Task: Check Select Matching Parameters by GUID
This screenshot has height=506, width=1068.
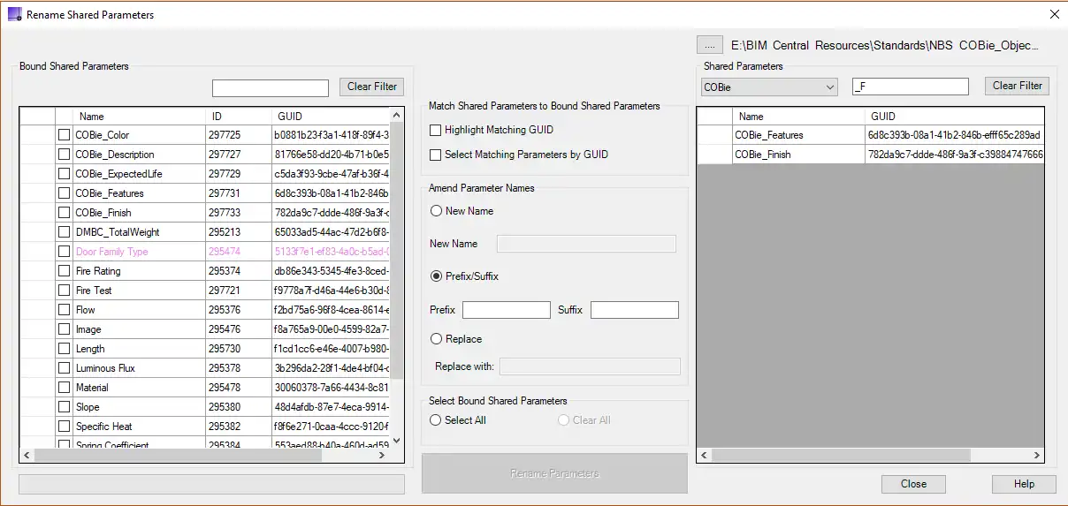Action: pos(435,155)
